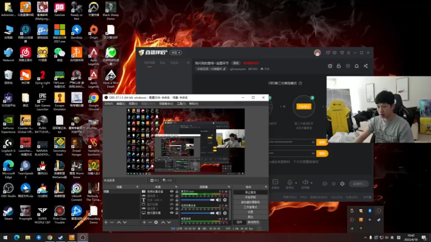Open 帮助(H) menu in OBS
The height and width of the screenshot is (242, 431).
tap(193, 104)
